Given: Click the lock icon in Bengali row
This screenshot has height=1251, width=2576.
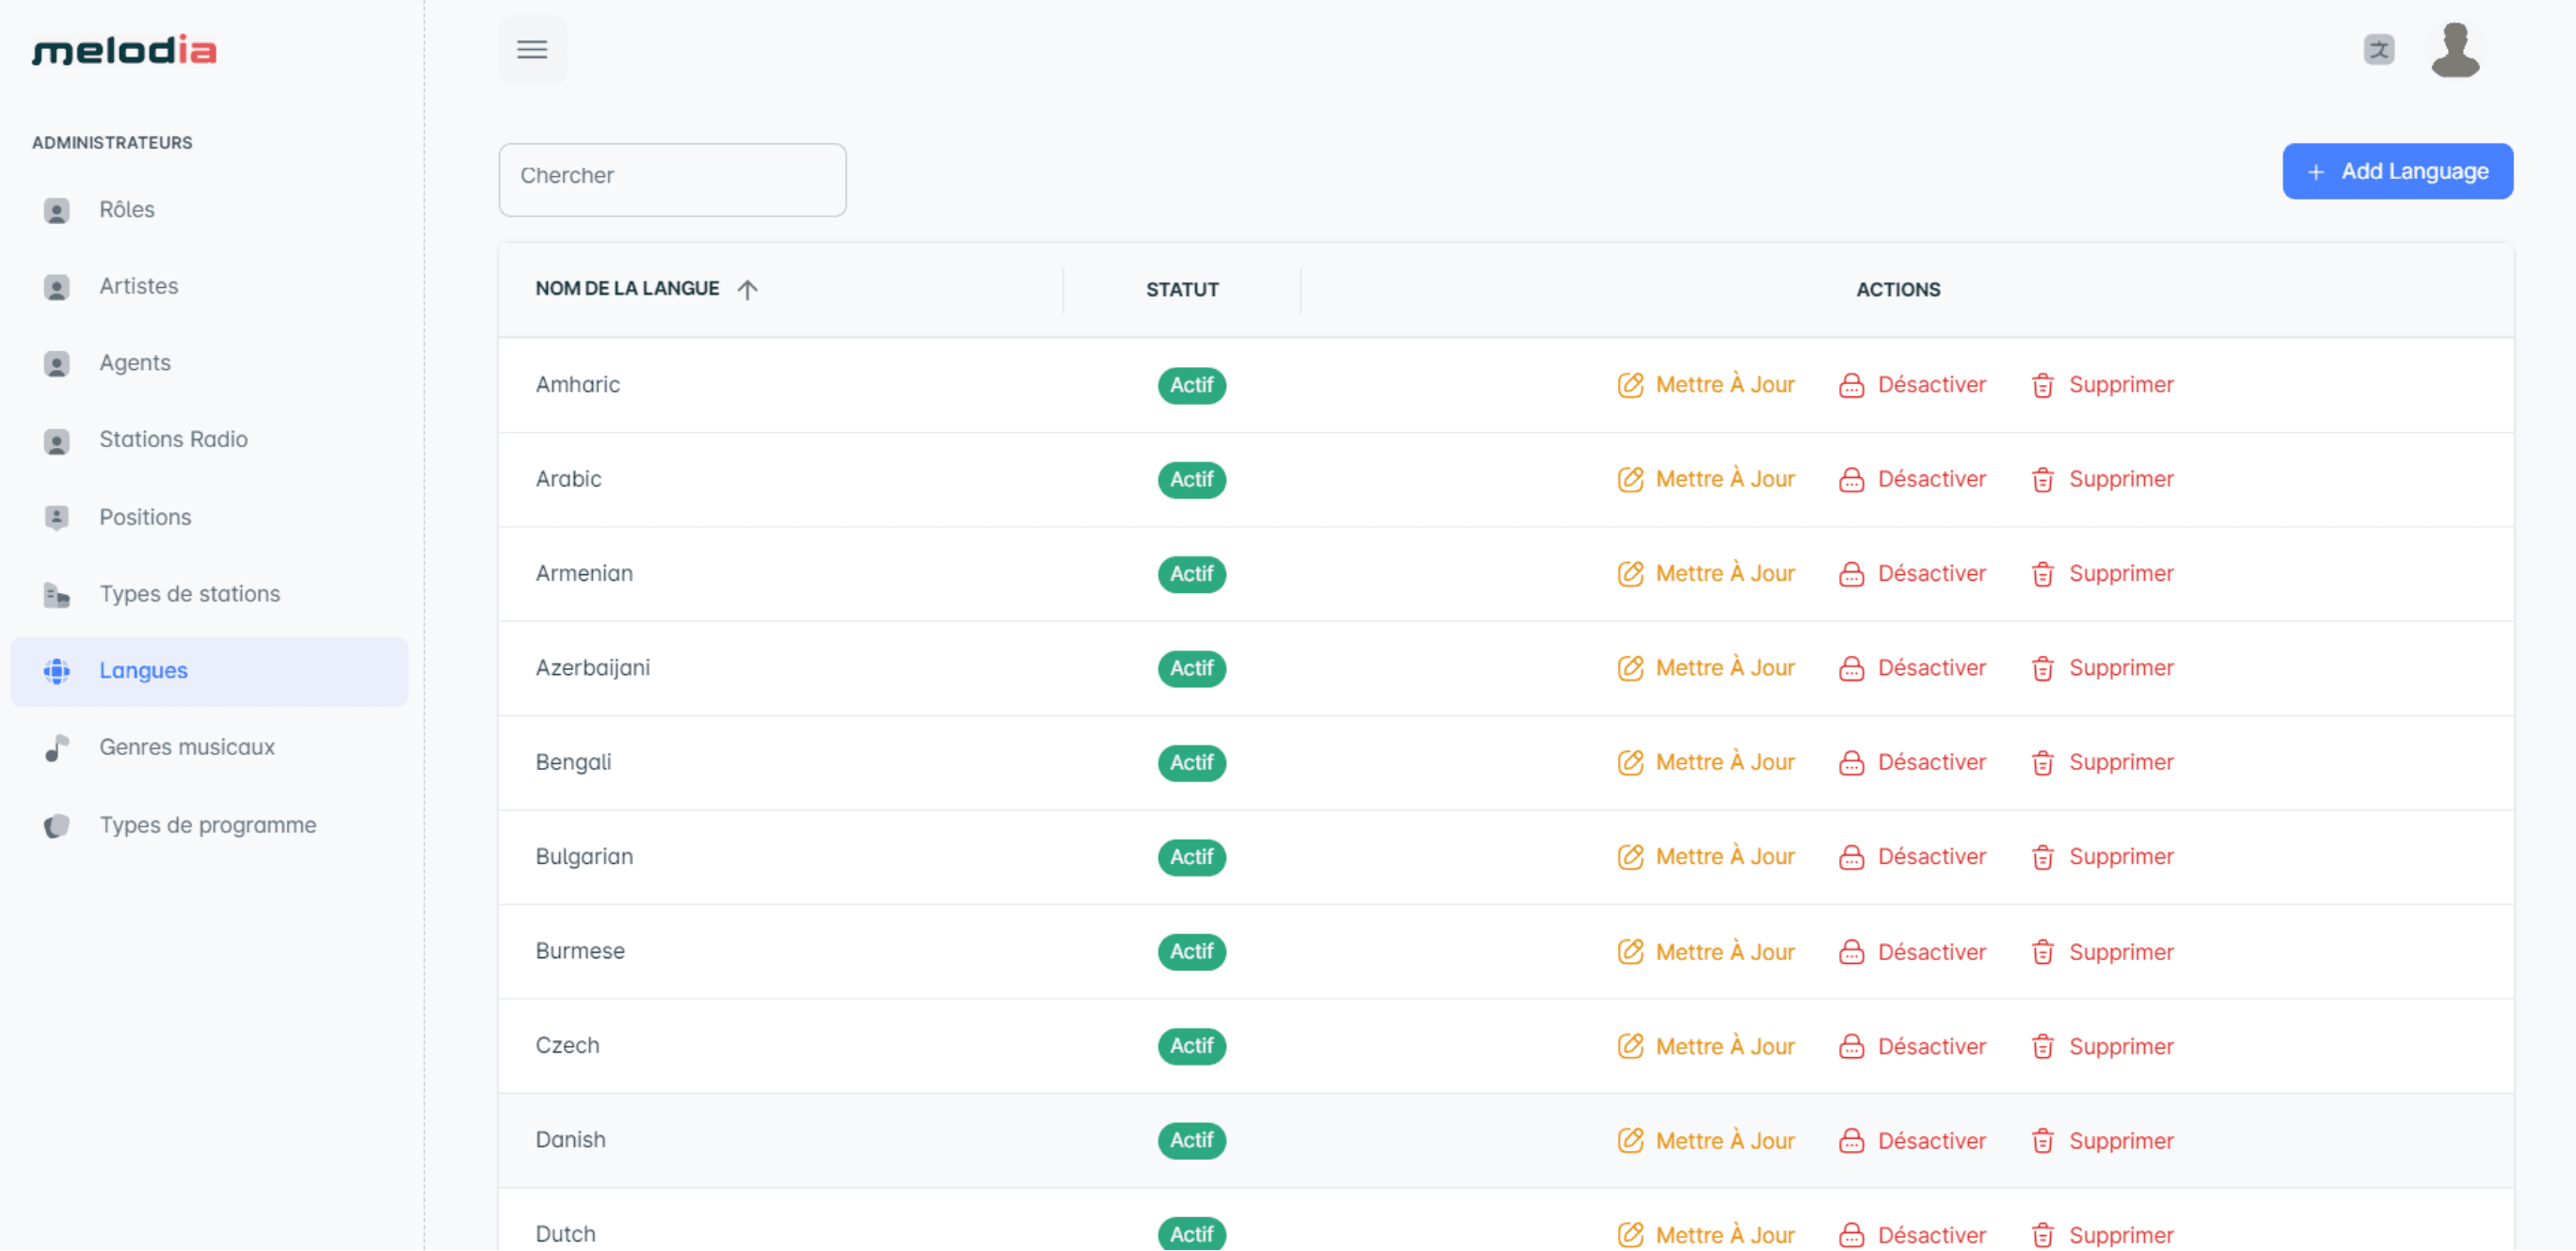Looking at the screenshot, I should coord(1851,763).
